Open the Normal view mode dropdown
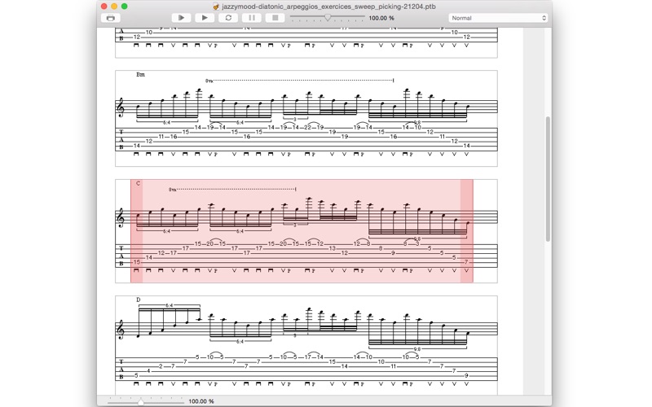The width and height of the screenshot is (652, 407). click(x=498, y=18)
